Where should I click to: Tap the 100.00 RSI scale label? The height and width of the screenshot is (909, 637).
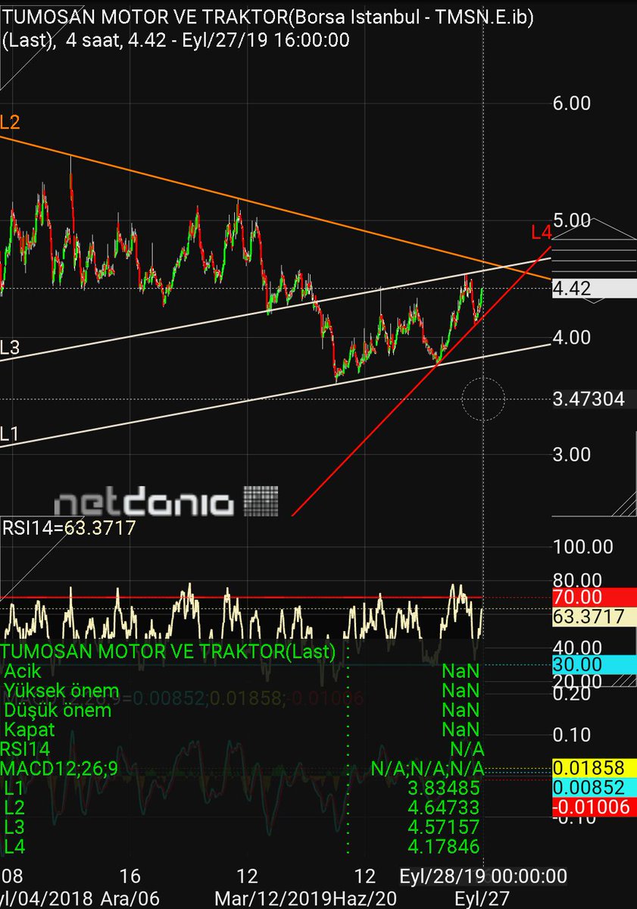click(582, 546)
